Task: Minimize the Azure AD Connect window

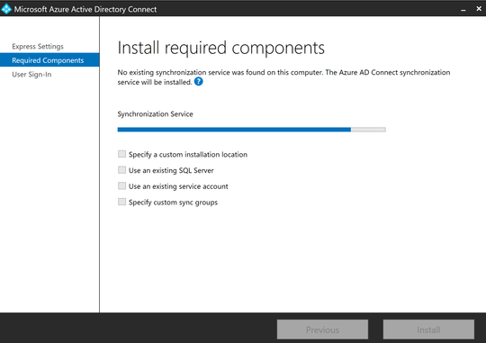Action: click(463, 10)
